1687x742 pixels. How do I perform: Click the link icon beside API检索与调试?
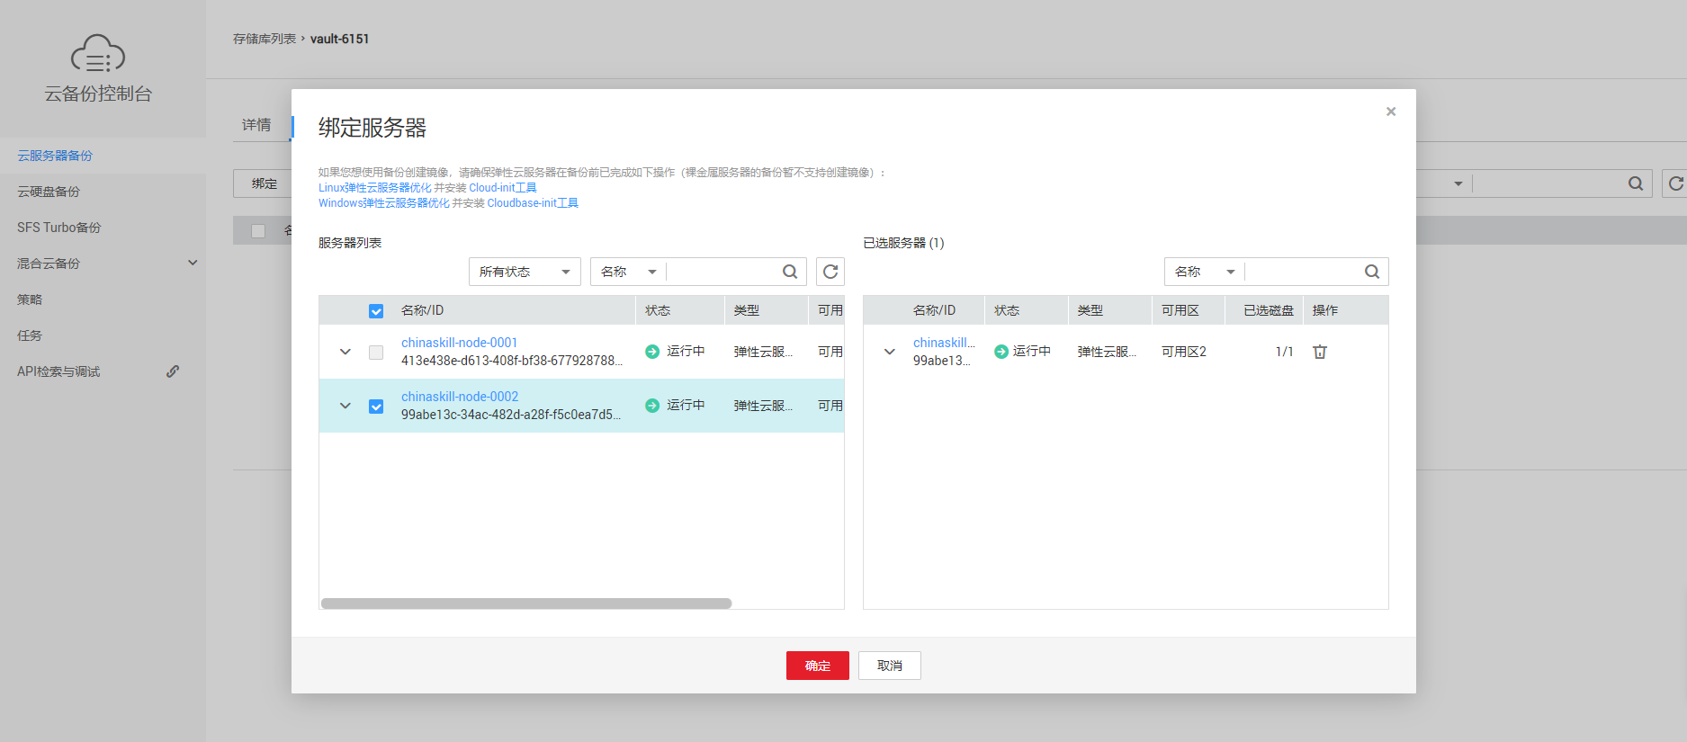click(173, 371)
